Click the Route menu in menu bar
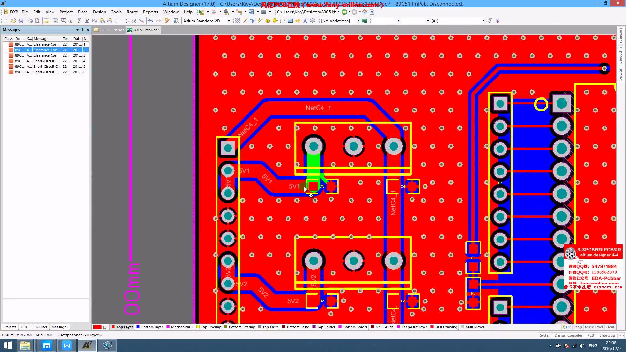626x352 pixels. pyautogui.click(x=132, y=12)
